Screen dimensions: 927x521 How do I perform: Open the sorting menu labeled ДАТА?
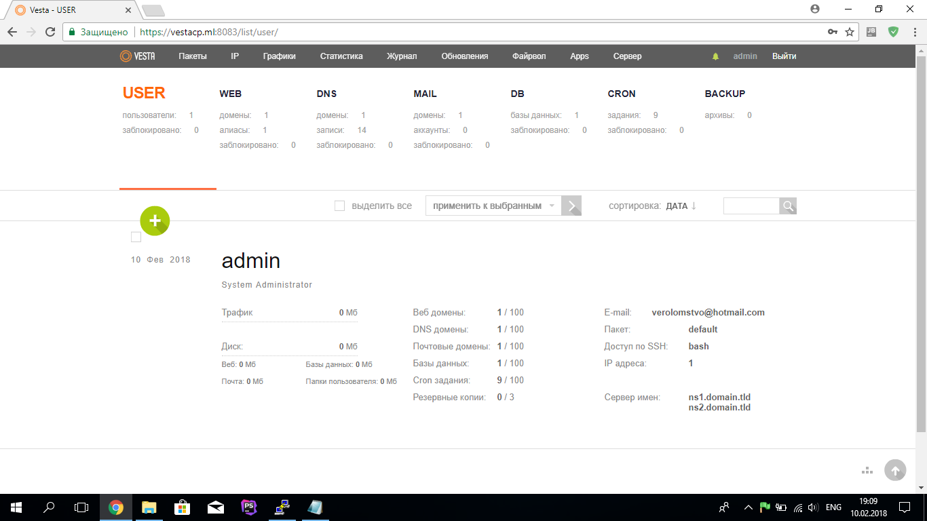(x=681, y=206)
